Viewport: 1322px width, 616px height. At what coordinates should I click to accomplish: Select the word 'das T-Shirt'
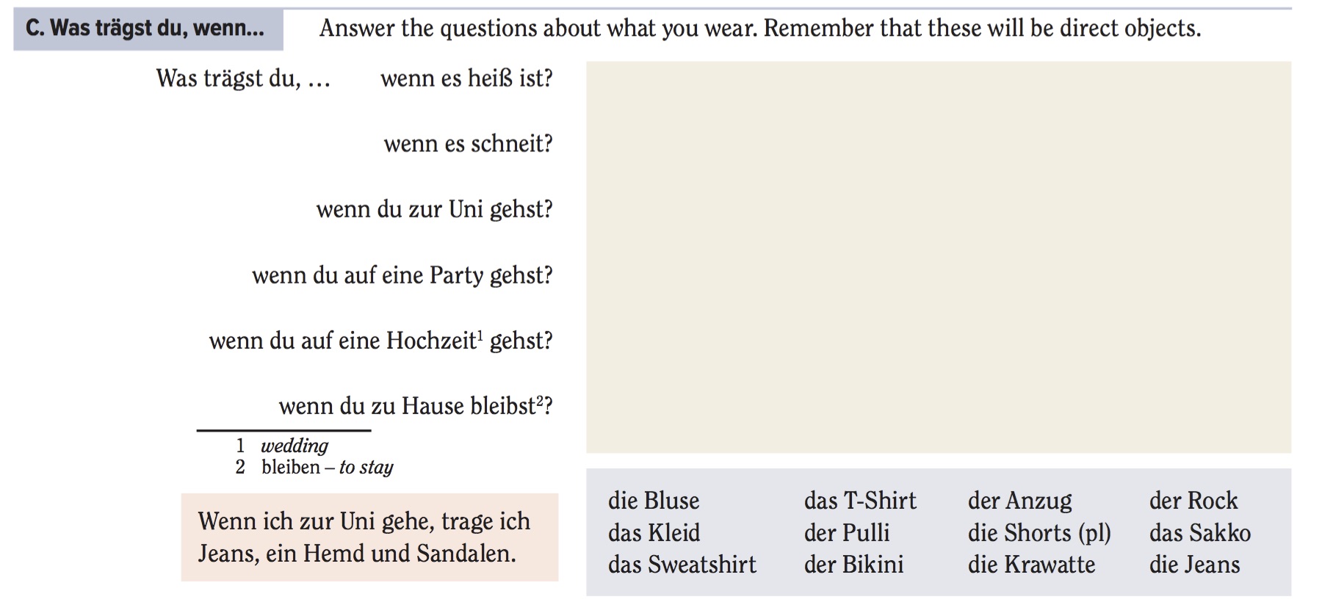pos(860,501)
